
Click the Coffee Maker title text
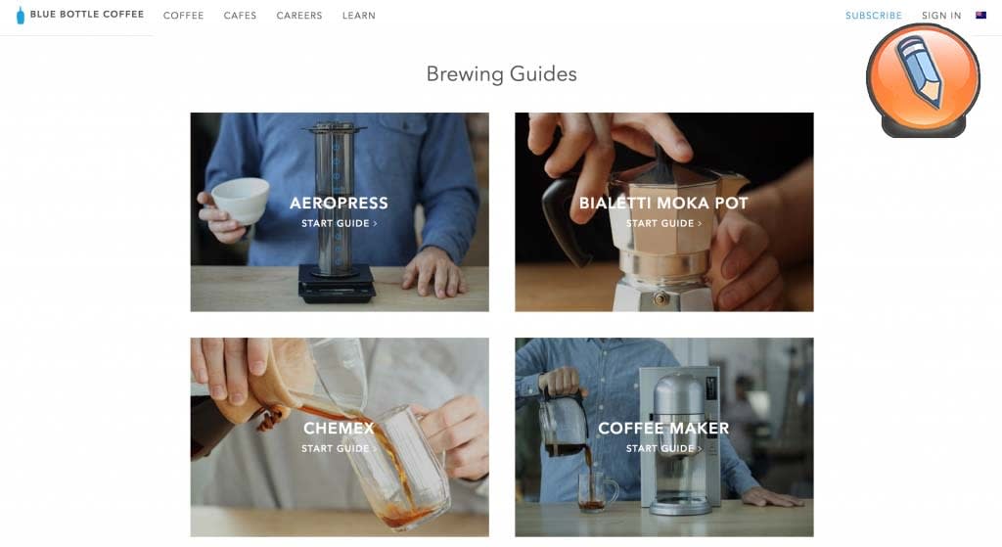click(663, 429)
